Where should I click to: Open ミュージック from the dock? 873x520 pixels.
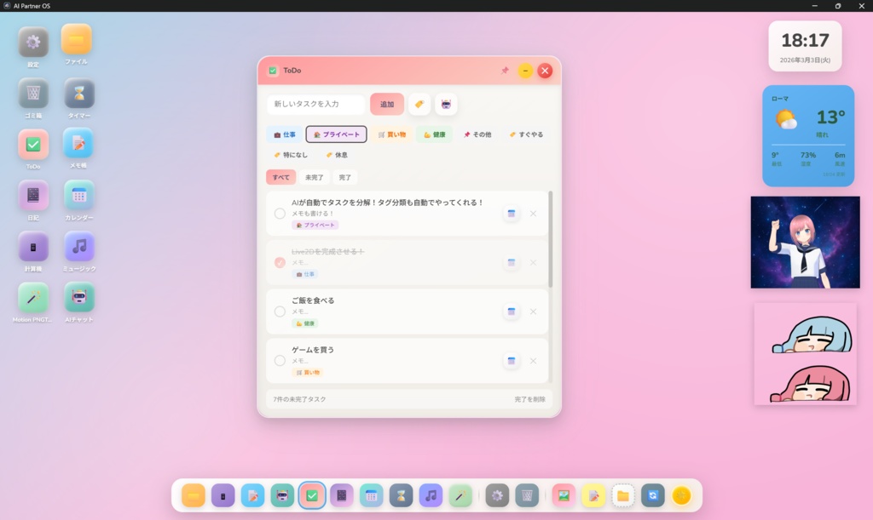[x=431, y=494]
